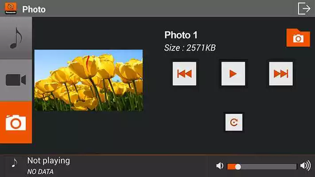Rotate the photo with the circular arrow button
The width and height of the screenshot is (315, 177).
234,122
